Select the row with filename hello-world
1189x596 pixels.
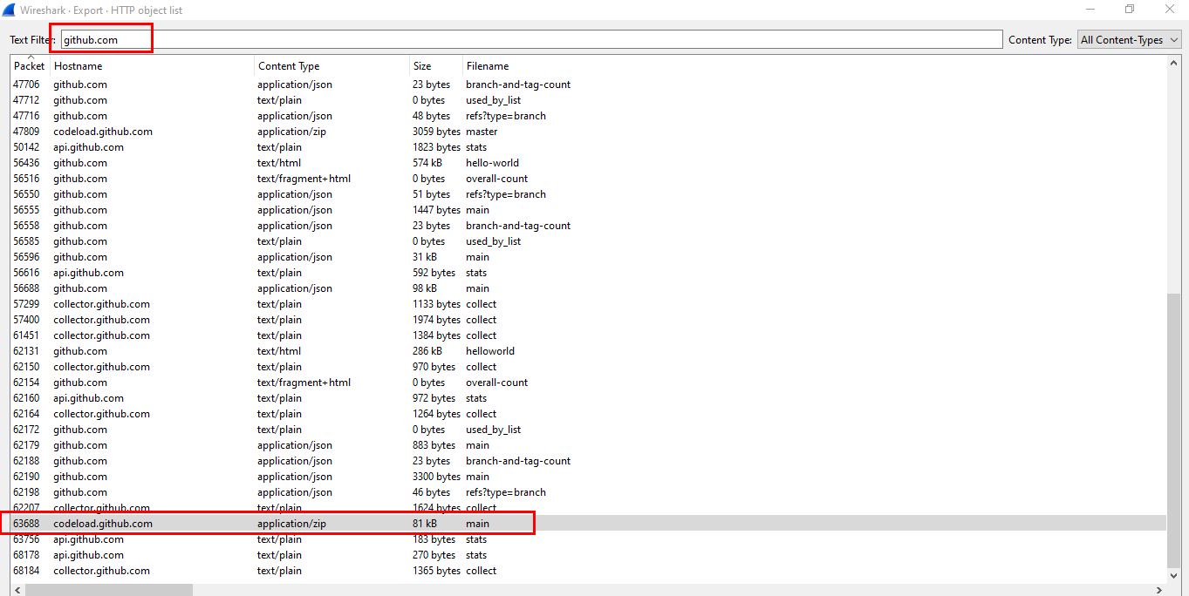click(589, 163)
